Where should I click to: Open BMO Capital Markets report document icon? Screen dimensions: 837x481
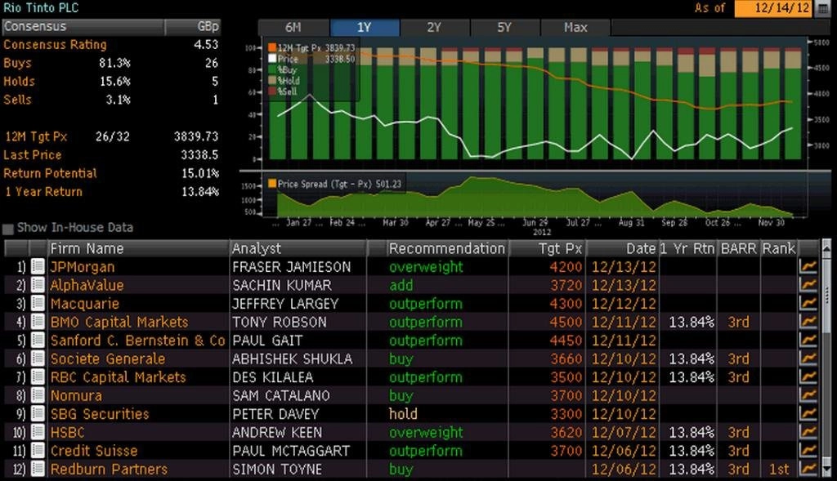click(x=38, y=322)
